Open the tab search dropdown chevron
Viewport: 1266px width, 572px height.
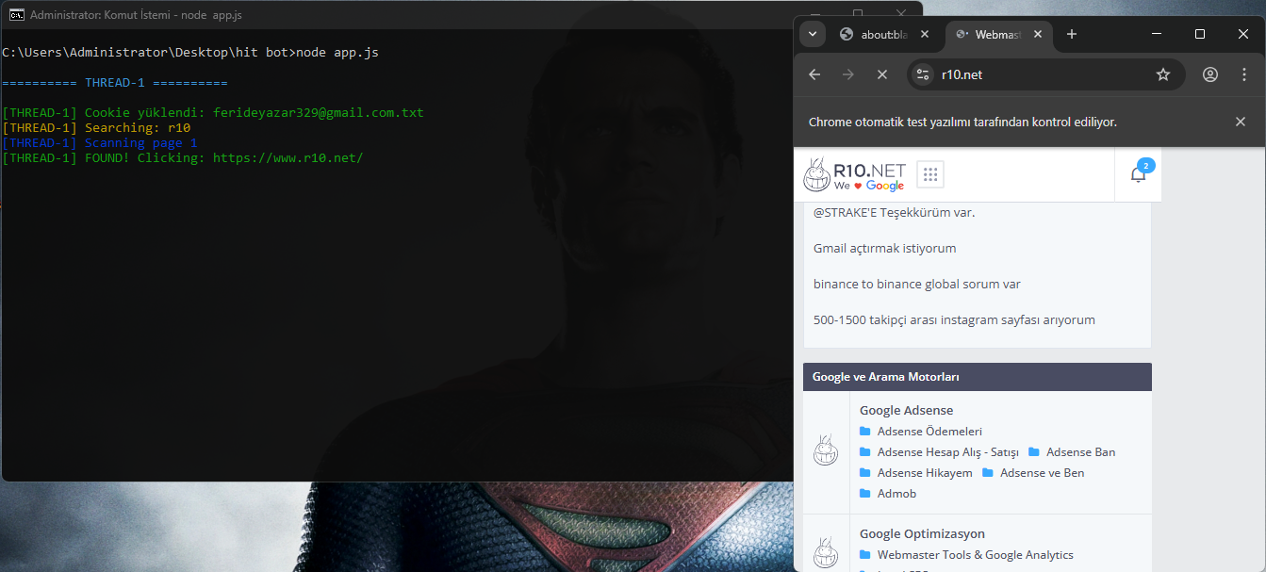tap(813, 34)
